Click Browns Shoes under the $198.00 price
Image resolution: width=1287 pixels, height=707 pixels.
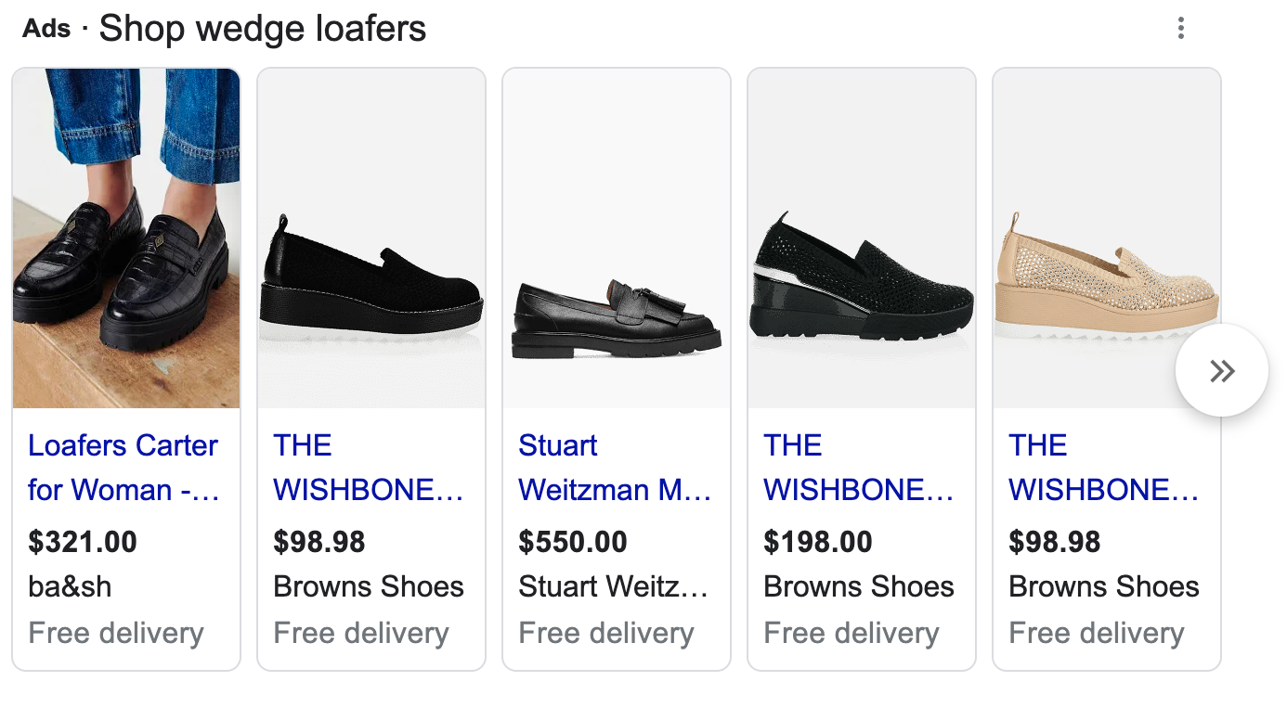point(859,586)
